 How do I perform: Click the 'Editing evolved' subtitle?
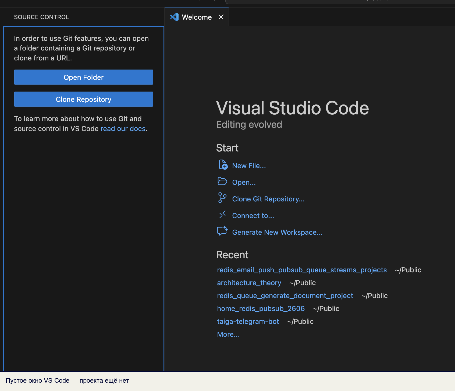[249, 125]
